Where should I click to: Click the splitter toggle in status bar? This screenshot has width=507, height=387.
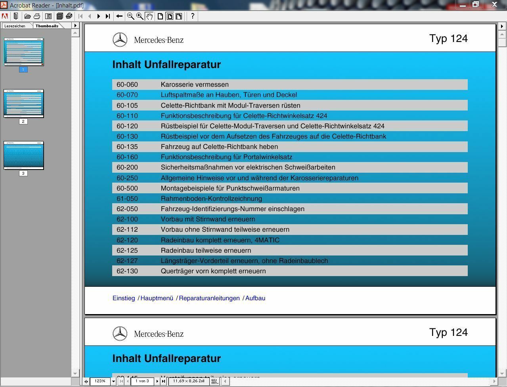tap(86, 381)
